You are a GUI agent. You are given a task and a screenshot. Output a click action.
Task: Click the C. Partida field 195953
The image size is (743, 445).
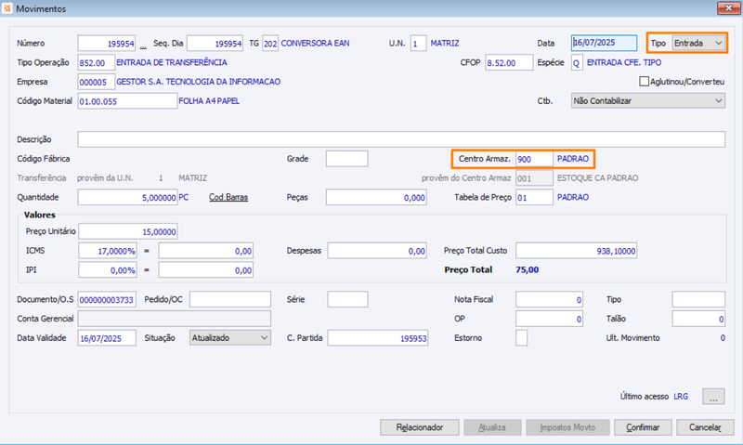click(378, 338)
